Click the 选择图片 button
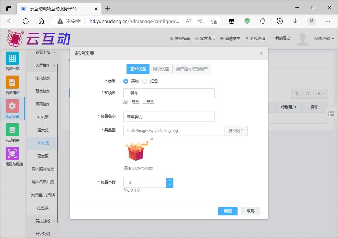The image size is (338, 238). (236, 131)
